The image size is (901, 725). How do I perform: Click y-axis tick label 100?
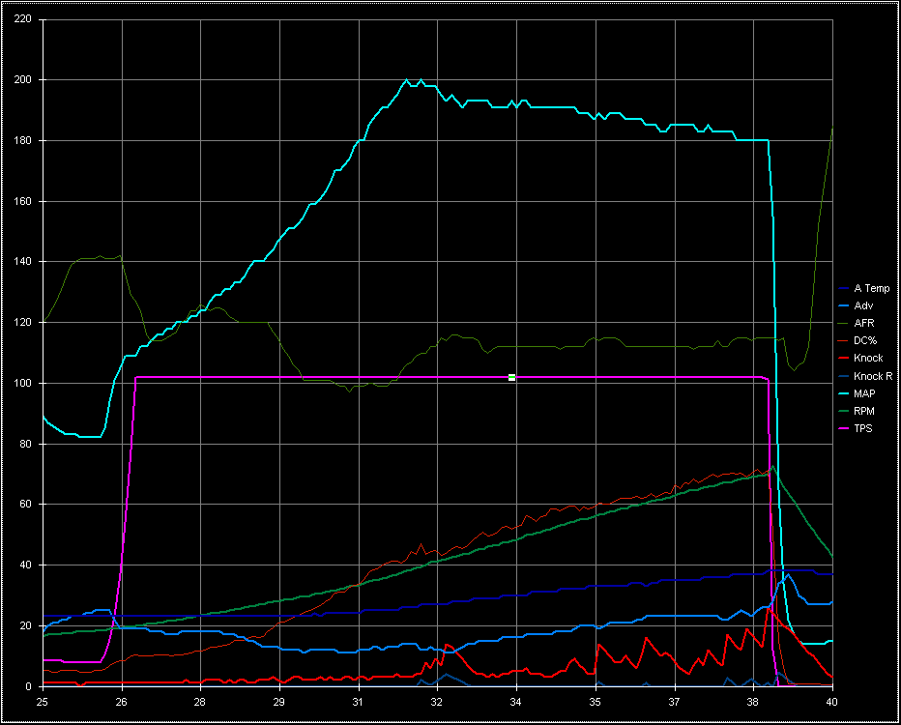tap(23, 384)
